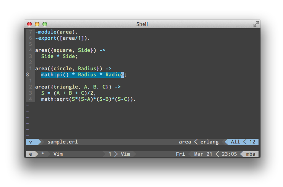Click the Side * Side; line

click(59, 56)
